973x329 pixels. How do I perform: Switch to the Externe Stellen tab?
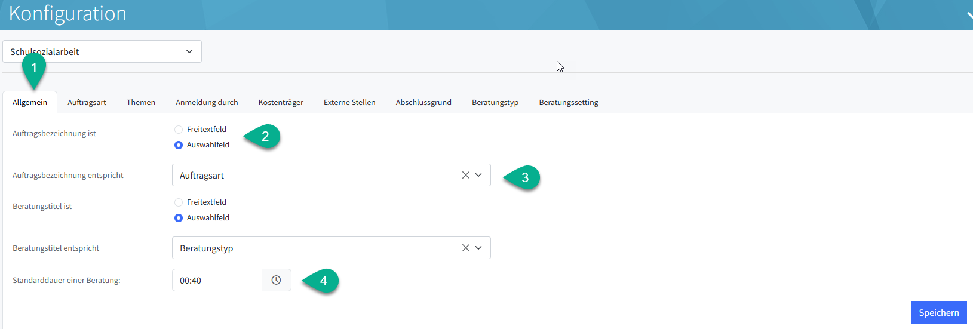coord(349,103)
